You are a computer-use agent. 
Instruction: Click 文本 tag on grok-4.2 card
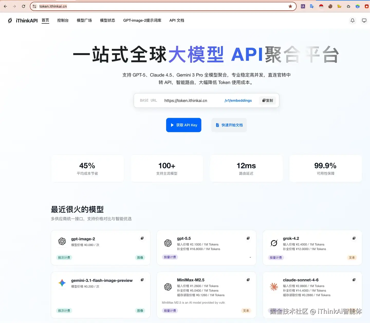pyautogui.click(x=352, y=258)
